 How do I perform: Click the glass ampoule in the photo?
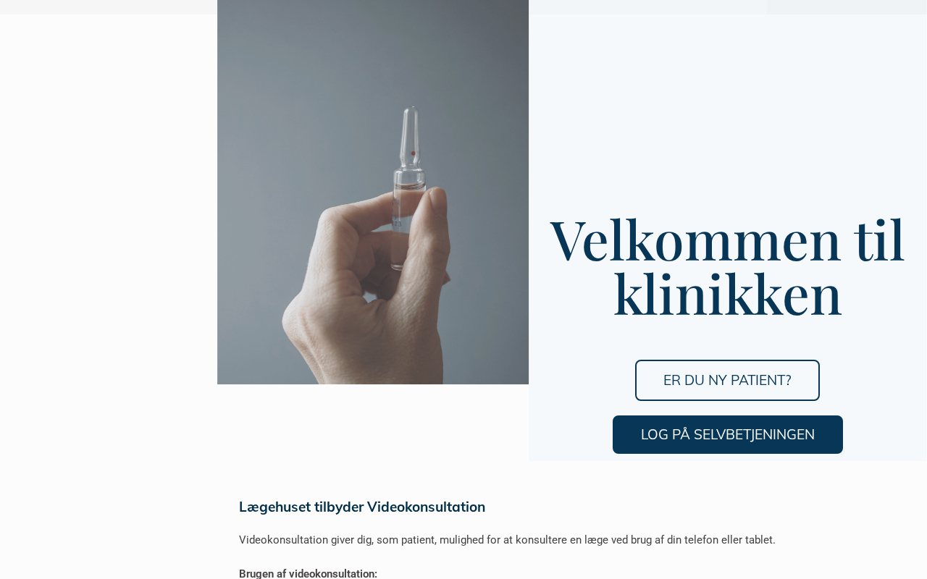click(409, 188)
